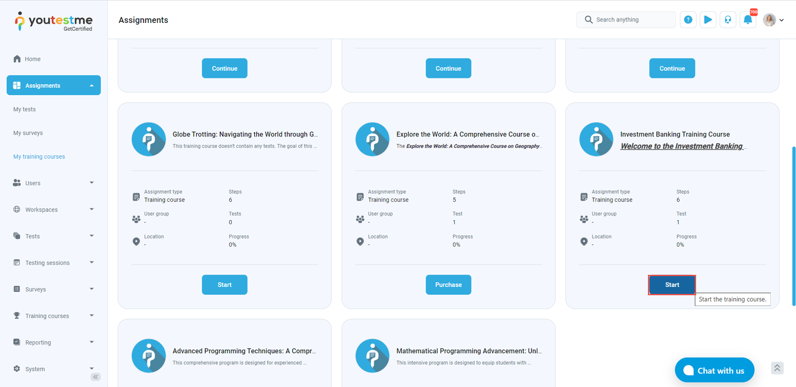Image resolution: width=796 pixels, height=387 pixels.
Task: Collapse the Assignments menu arrow
Action: [x=92, y=86]
